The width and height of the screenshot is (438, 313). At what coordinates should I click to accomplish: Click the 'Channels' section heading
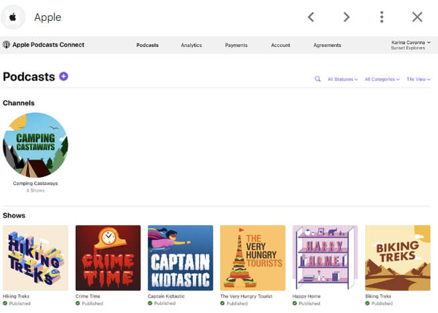click(19, 103)
